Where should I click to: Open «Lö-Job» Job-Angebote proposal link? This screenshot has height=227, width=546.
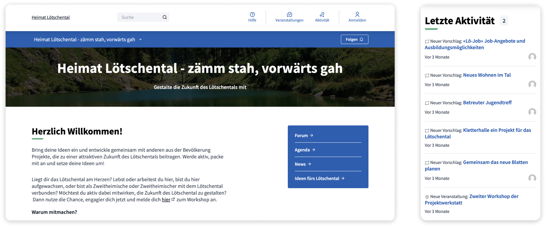point(475,44)
